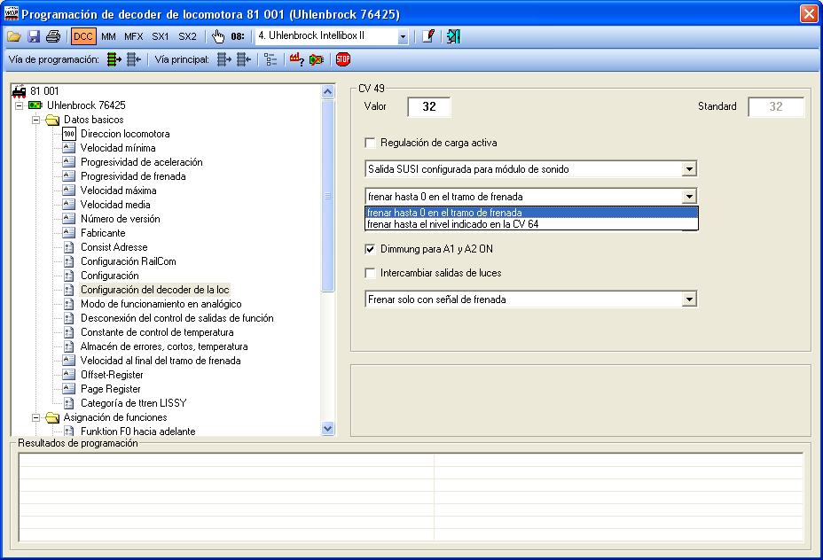Viewport: 823px width, 560px height.
Task: Select Funktion F0 hacia adelante item
Action: click(138, 431)
